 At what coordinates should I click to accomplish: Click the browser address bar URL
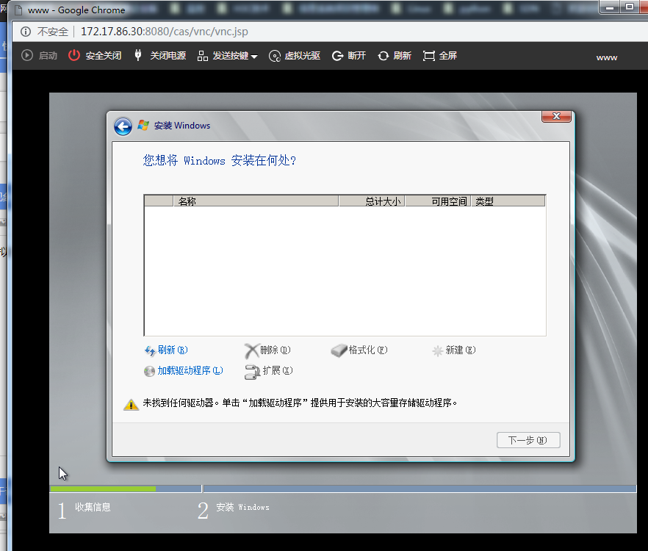(x=164, y=32)
